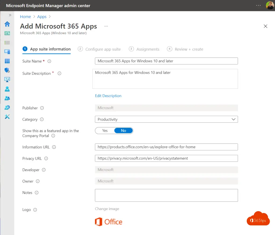Screen dimensions: 275x235
Task: Click the Information URL field
Action: coord(166,147)
